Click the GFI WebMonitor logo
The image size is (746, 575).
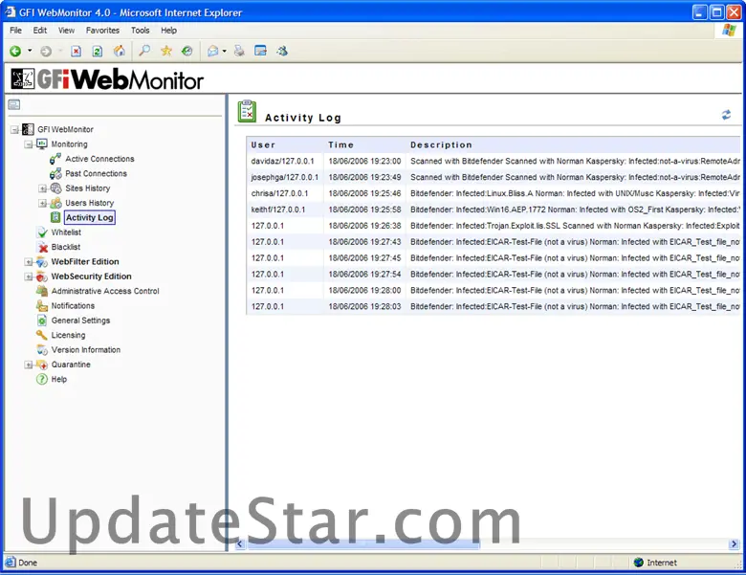pos(107,79)
